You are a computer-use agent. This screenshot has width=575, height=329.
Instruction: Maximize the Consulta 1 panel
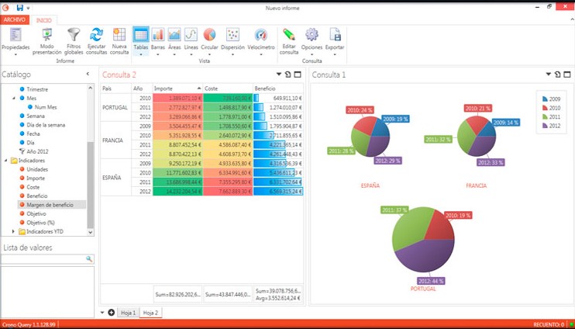point(567,74)
